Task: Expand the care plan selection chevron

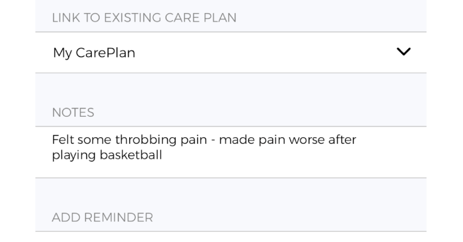Action: [x=403, y=52]
